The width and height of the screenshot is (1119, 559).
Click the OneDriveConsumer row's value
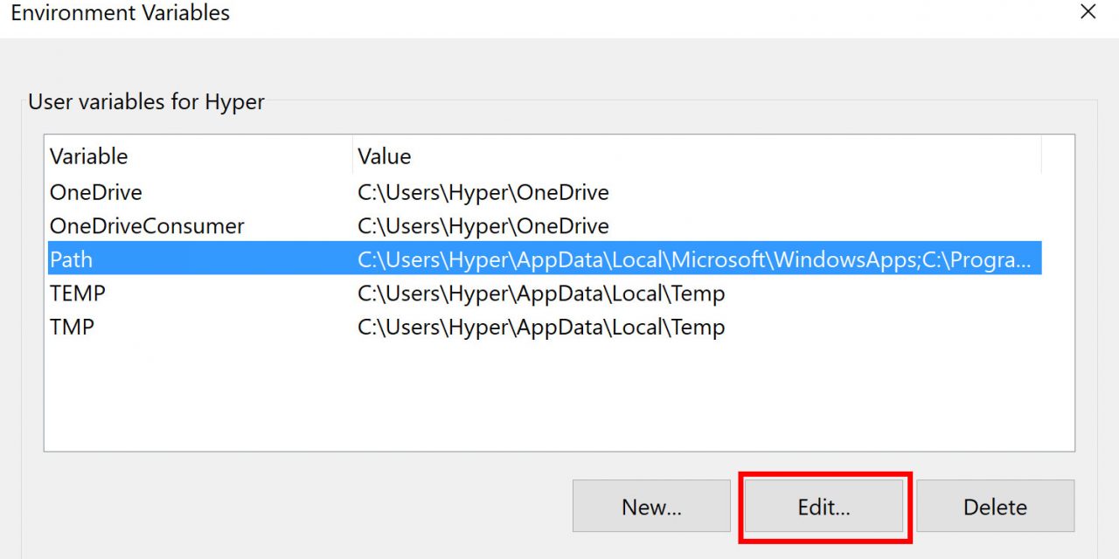pos(483,226)
